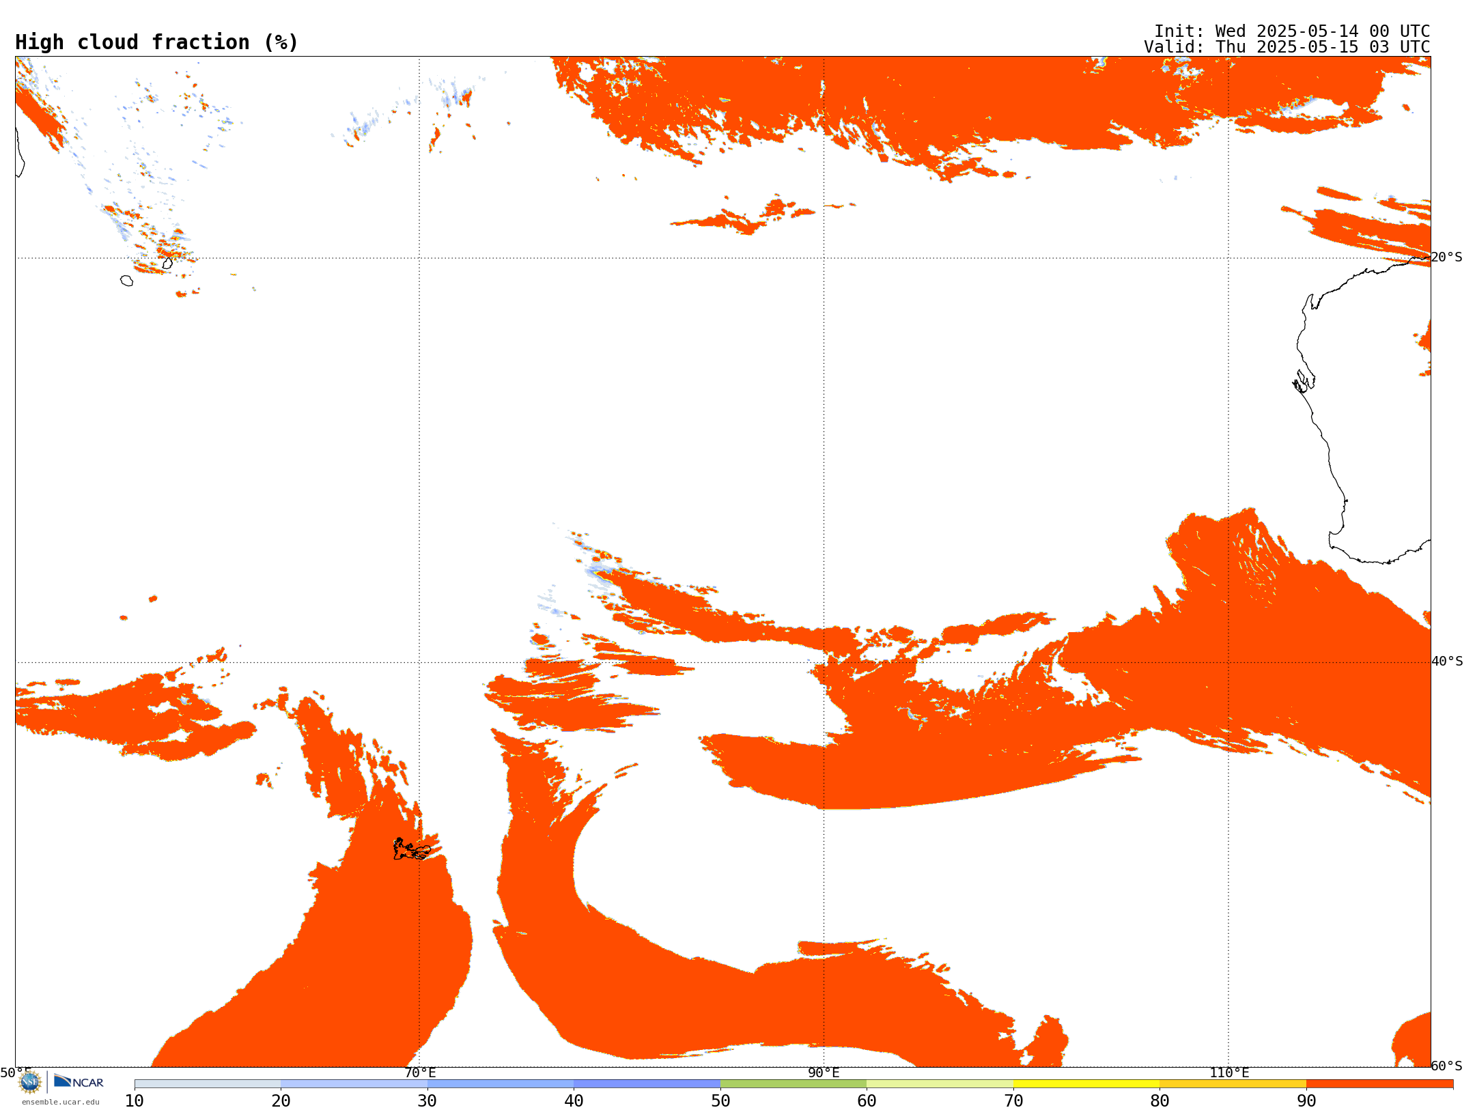The height and width of the screenshot is (1110, 1475).
Task: Open the ensemble.ucar.edu link text
Action: pos(61,1102)
